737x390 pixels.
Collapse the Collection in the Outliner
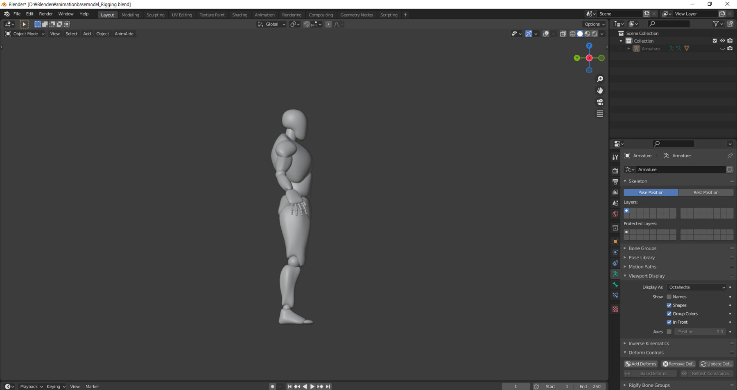click(x=621, y=41)
